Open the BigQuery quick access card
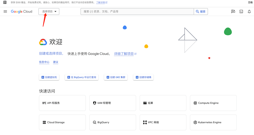 (x=113, y=122)
